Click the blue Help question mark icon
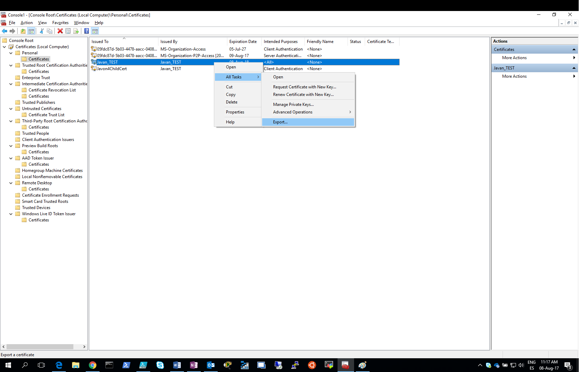 pyautogui.click(x=86, y=31)
